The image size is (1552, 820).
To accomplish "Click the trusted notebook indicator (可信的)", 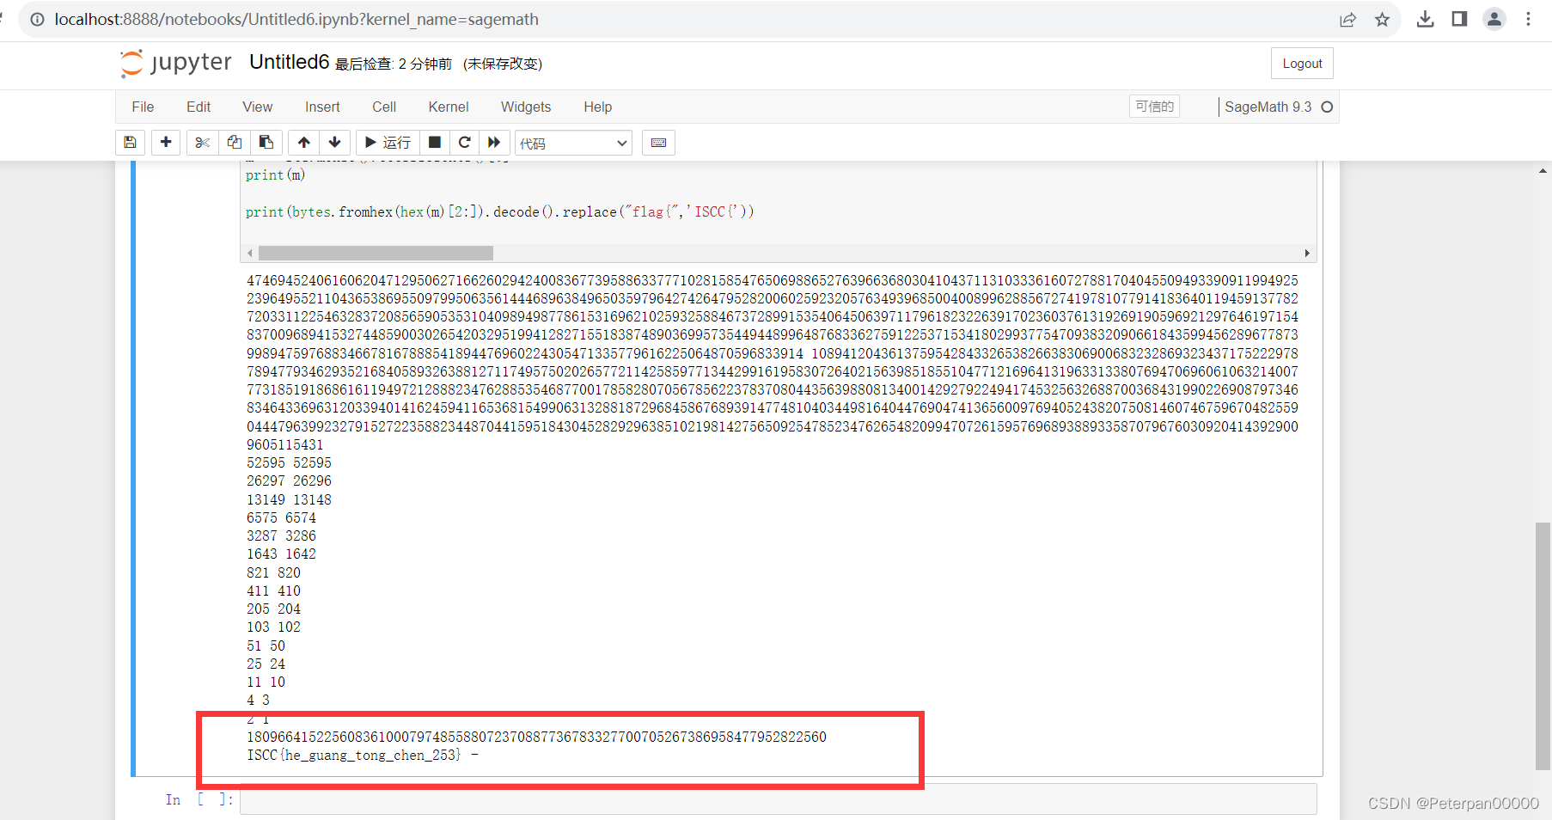I will pos(1154,107).
